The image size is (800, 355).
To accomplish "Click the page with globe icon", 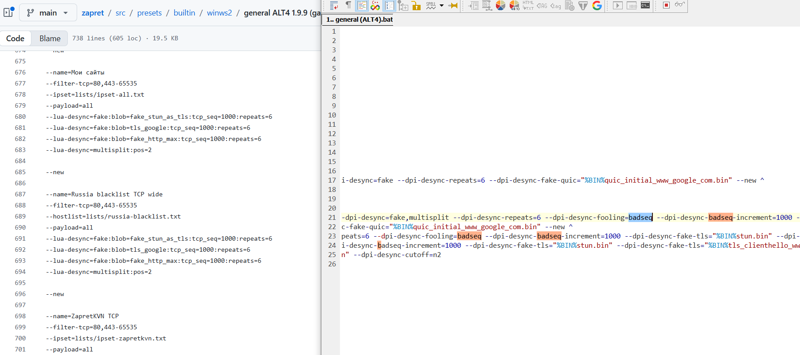I will [570, 5].
